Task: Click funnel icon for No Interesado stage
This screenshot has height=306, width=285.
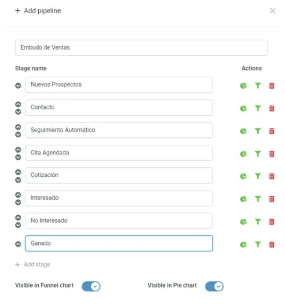Action: point(258,221)
